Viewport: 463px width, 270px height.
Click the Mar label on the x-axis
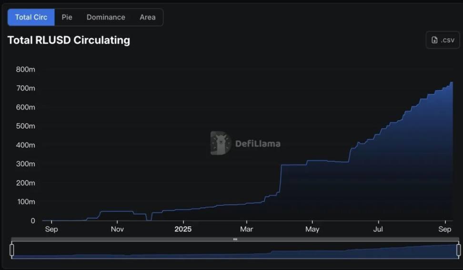tap(247, 230)
